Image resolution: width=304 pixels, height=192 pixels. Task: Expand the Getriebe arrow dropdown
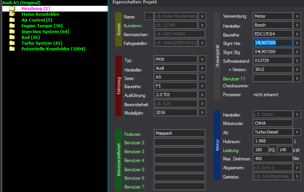(297, 176)
